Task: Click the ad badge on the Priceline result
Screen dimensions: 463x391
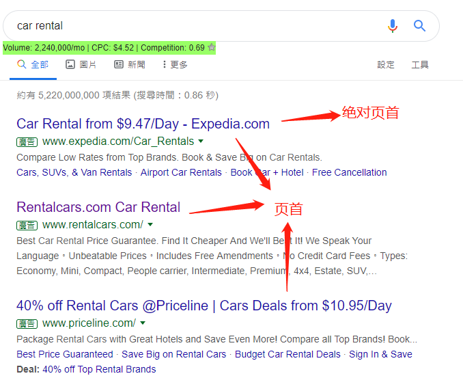Action: point(27,324)
